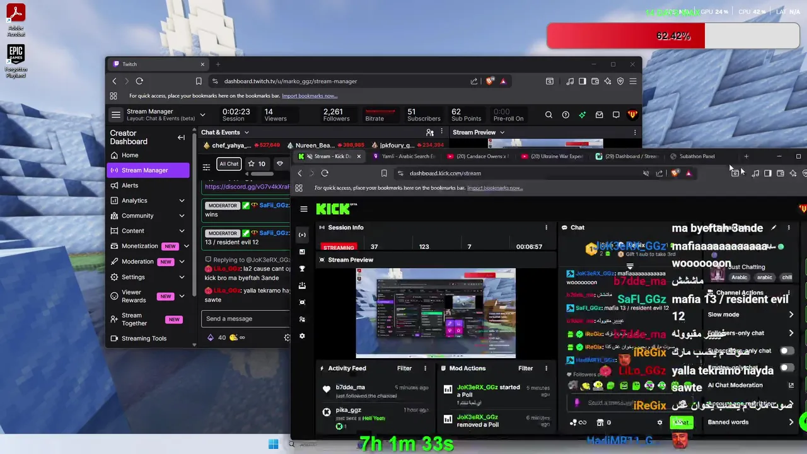Switch to Yamli Arabic Search tab
Viewport: 807px width, 454px height.
pos(403,156)
